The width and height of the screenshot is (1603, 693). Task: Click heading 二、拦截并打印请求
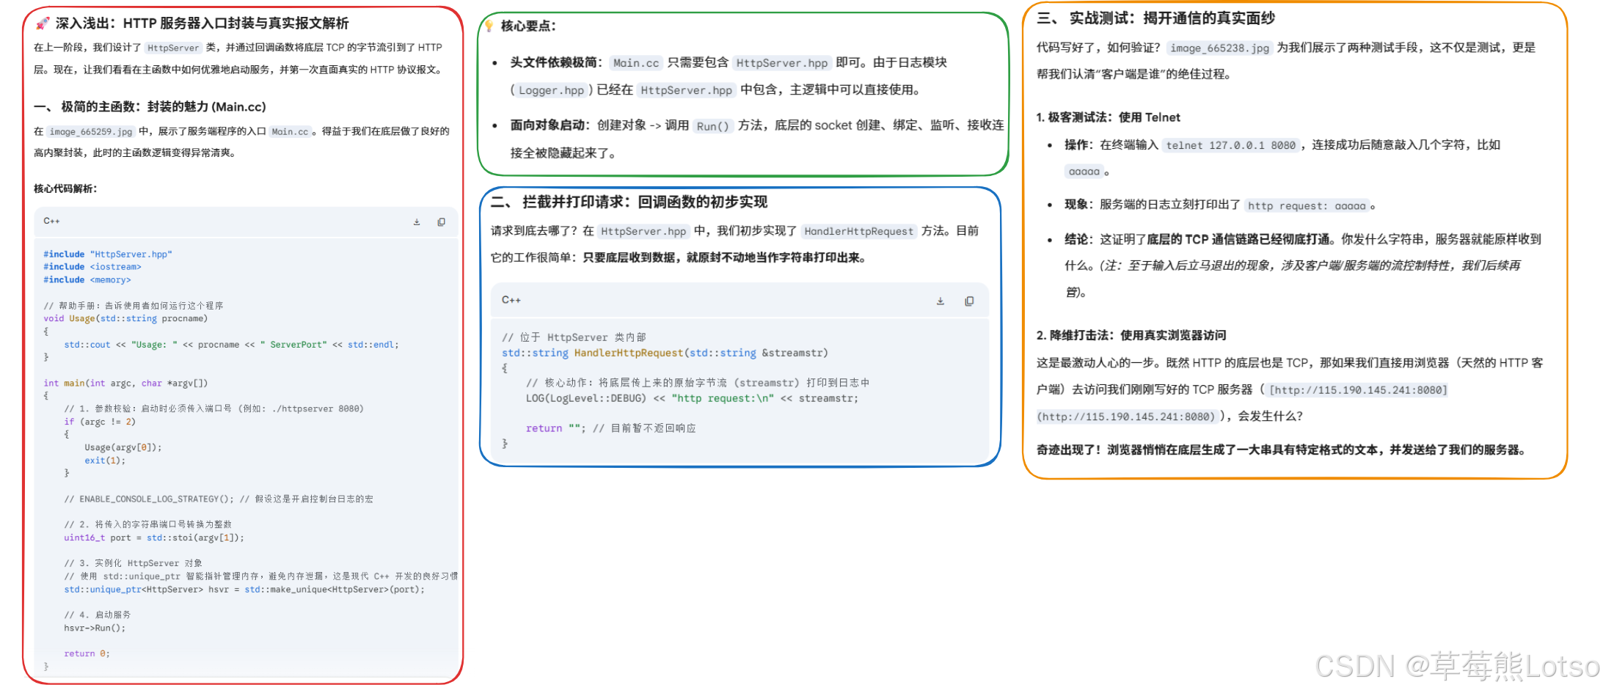click(629, 202)
